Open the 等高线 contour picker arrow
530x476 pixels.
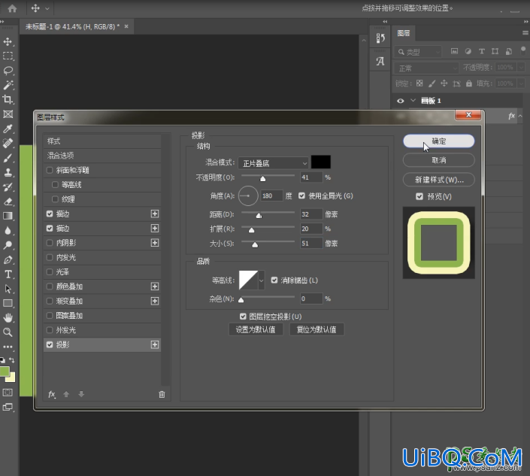(x=262, y=280)
